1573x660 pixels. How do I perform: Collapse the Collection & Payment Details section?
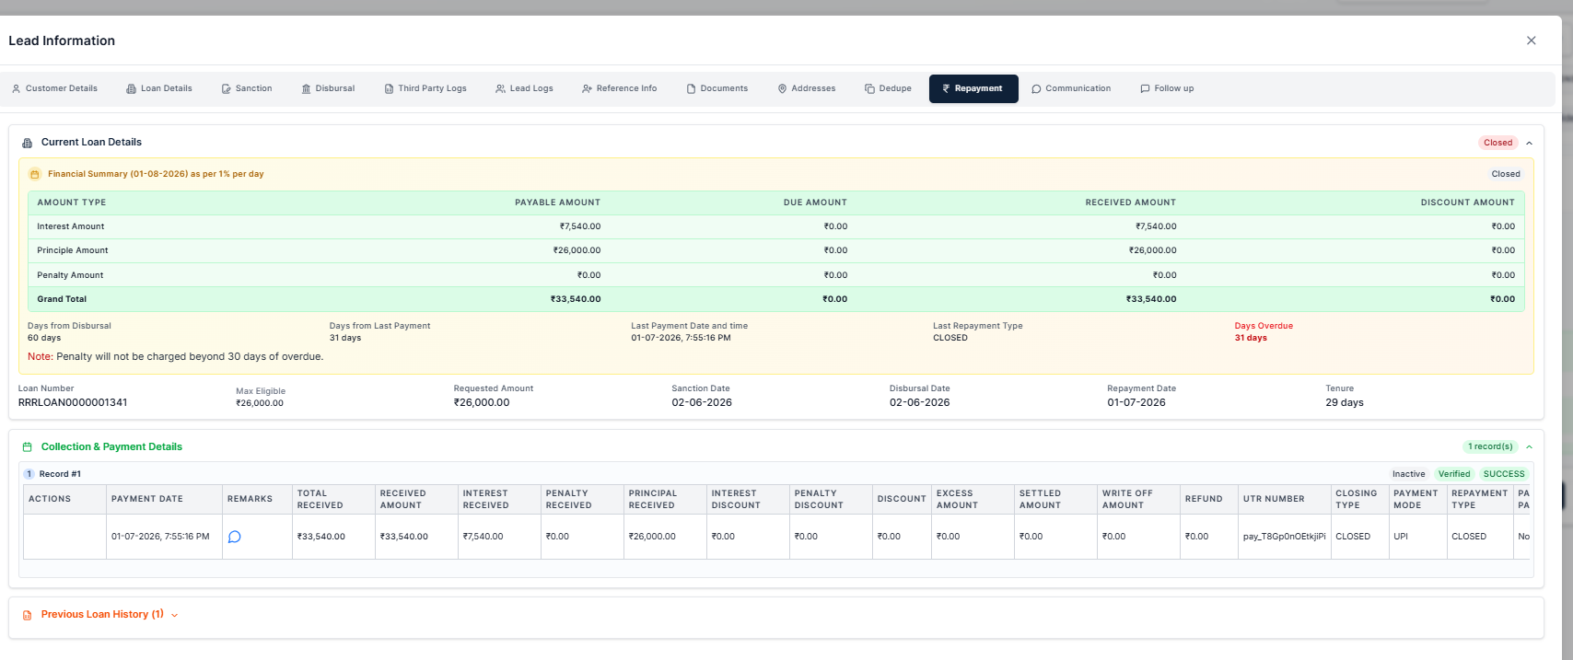click(x=1529, y=447)
